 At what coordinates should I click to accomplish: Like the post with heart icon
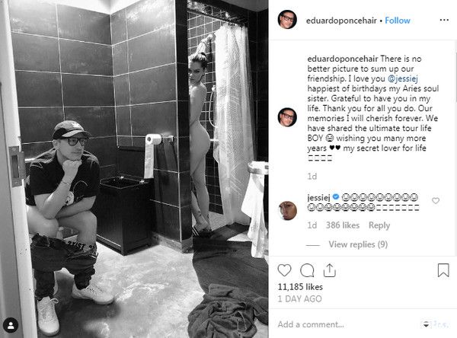click(284, 270)
